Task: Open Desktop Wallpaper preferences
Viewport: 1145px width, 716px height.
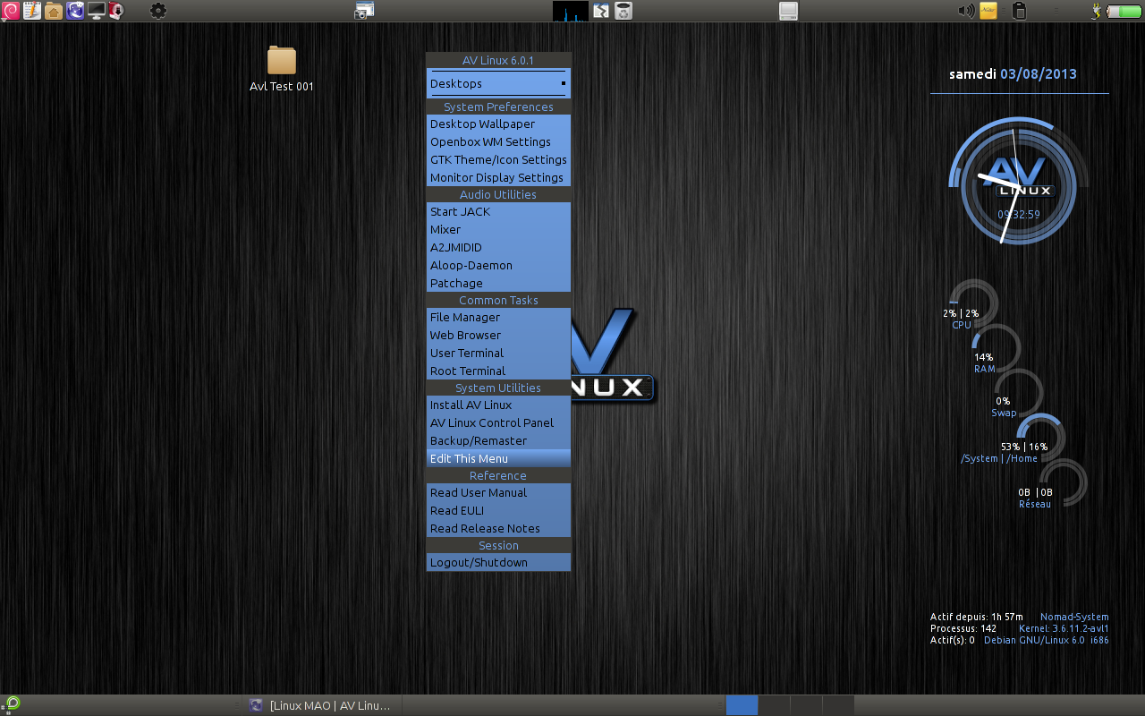Action: point(498,124)
